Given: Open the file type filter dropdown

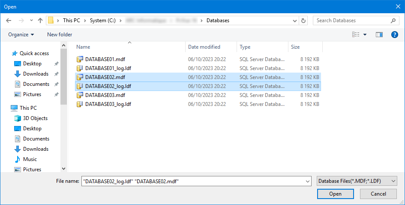Looking at the screenshot, I should pos(357,182).
